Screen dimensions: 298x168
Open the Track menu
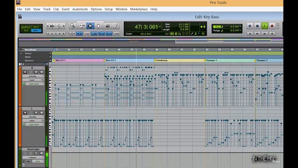[x=47, y=9]
